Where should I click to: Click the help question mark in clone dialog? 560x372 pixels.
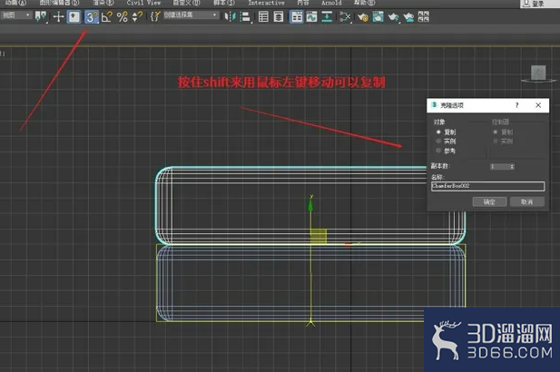516,105
